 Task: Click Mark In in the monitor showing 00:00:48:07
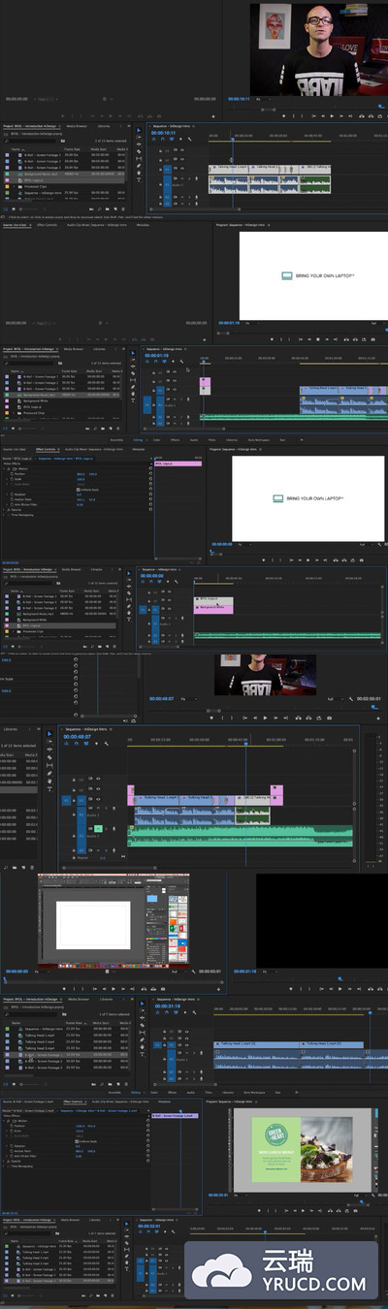click(220, 718)
